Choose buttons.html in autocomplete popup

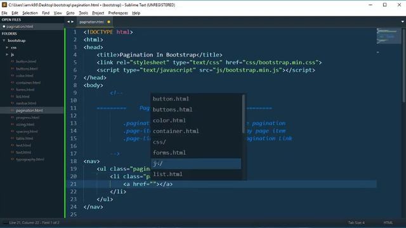[196, 110]
